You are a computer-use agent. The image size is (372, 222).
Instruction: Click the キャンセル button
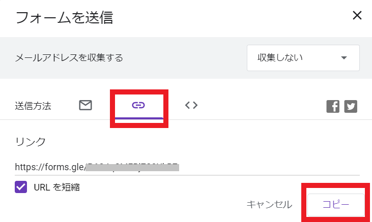coord(270,204)
